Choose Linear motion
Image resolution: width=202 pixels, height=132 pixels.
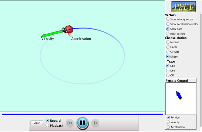(172, 47)
